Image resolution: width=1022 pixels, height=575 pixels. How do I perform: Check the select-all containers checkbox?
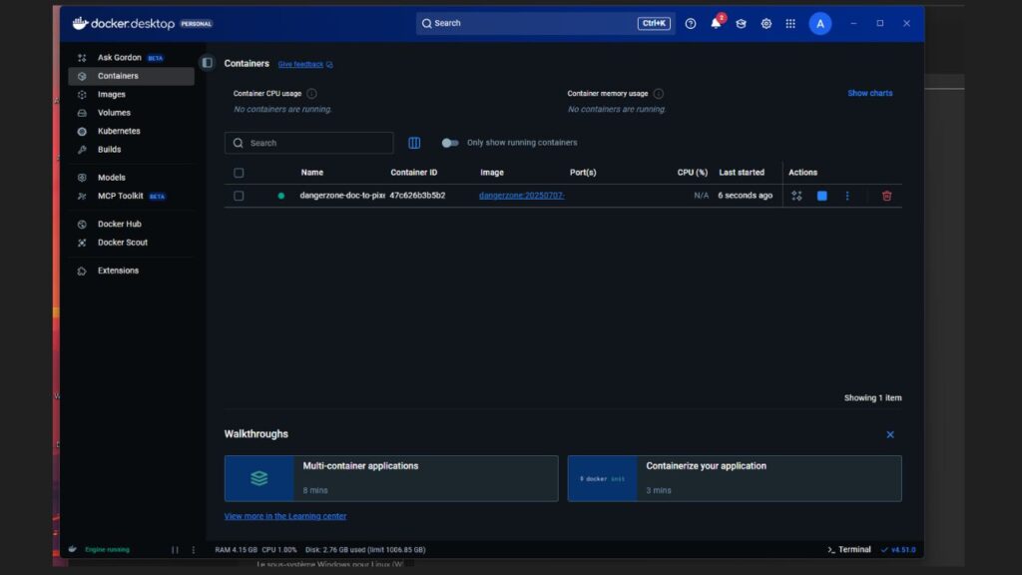click(237, 172)
